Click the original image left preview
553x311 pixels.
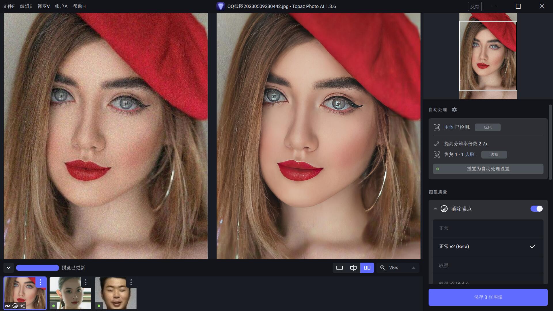click(x=106, y=136)
